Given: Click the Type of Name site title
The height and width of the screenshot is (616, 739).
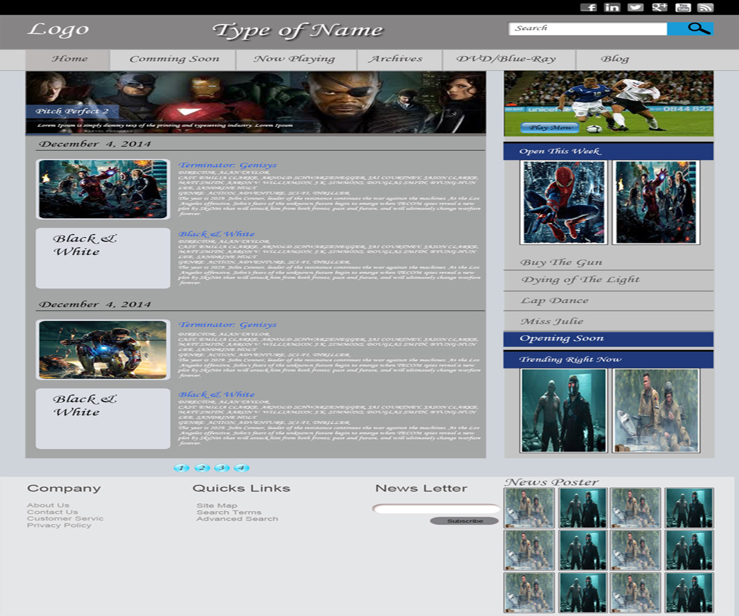Looking at the screenshot, I should click(298, 30).
